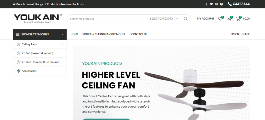The width and height of the screenshot is (265, 120).
Task: Go to the Home menu item
Action: coord(75,34)
